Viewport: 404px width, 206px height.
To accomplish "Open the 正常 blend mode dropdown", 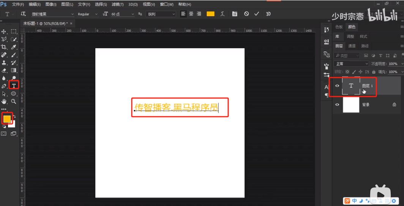I will pos(351,64).
